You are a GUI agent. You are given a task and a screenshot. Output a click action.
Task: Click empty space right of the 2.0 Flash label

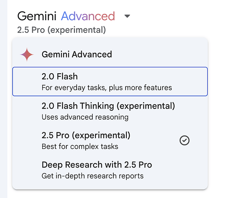pos(142,76)
